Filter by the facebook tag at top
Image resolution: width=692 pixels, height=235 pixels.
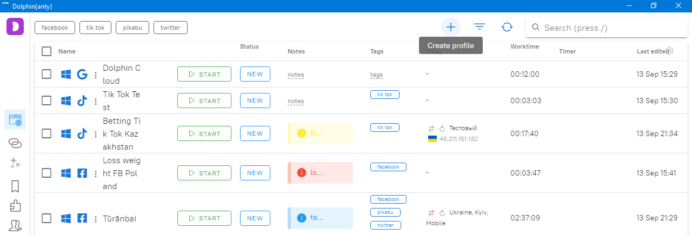tap(55, 28)
